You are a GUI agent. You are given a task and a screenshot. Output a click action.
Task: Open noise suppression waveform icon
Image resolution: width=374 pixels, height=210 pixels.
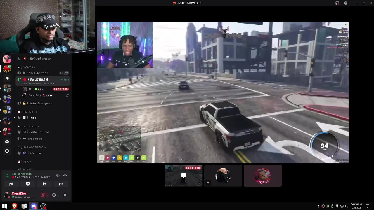pos(58,176)
